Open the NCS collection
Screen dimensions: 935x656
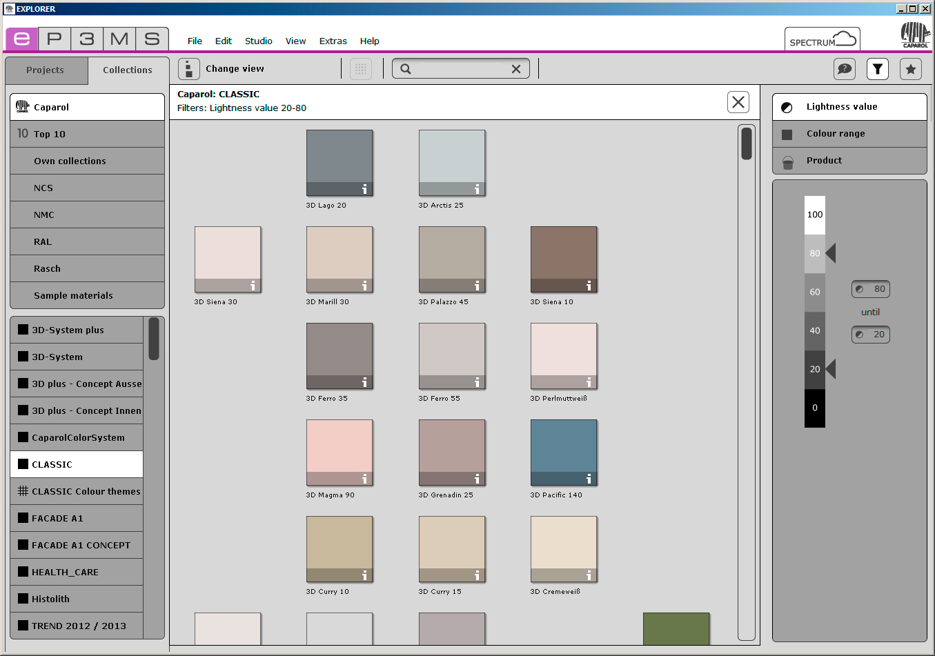coord(87,188)
